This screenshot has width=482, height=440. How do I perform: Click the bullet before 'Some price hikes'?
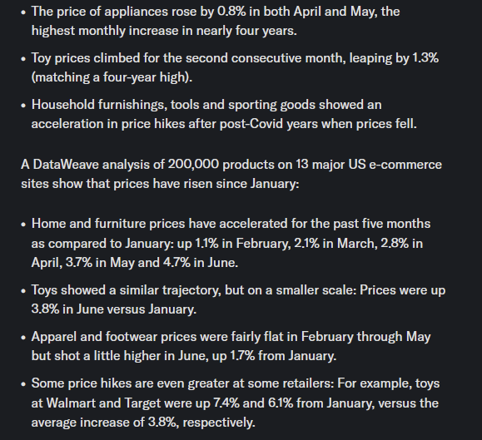pyautogui.click(x=23, y=384)
